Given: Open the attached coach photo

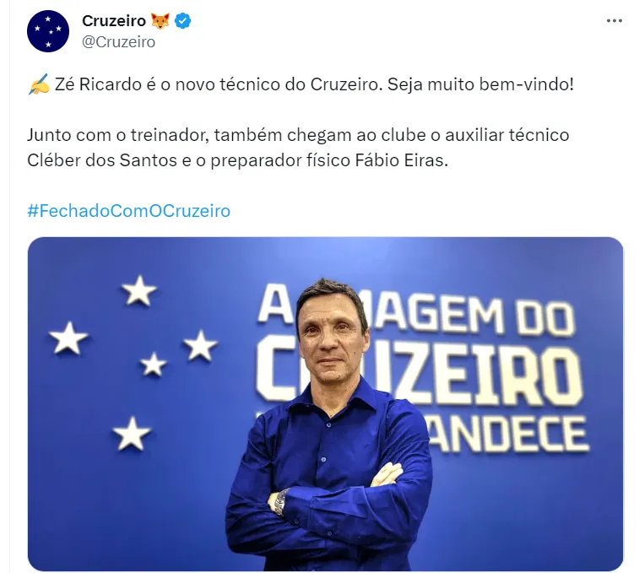Looking at the screenshot, I should click(325, 404).
